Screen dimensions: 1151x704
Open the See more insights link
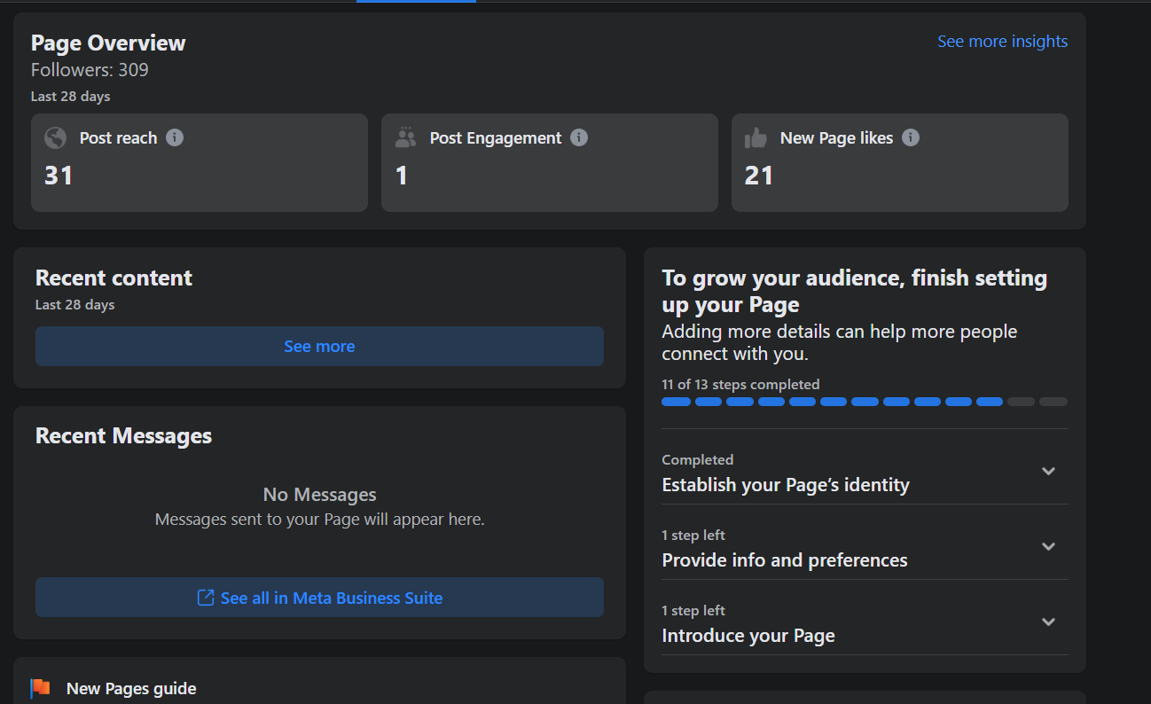point(1002,42)
